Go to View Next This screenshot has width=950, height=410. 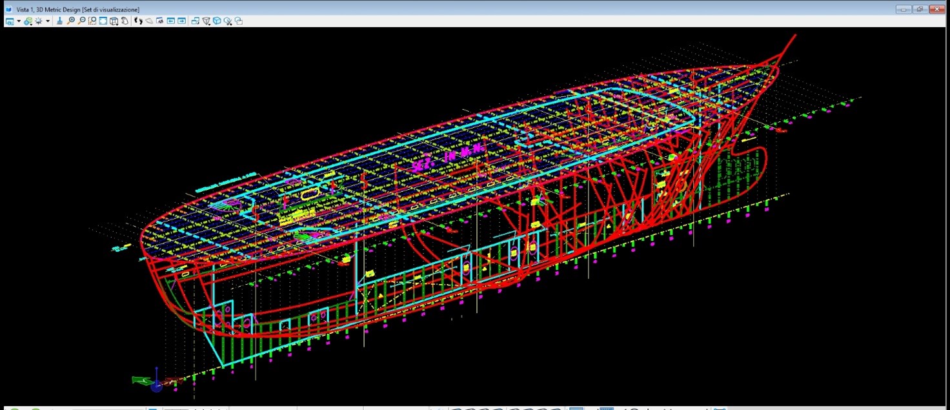[182, 21]
